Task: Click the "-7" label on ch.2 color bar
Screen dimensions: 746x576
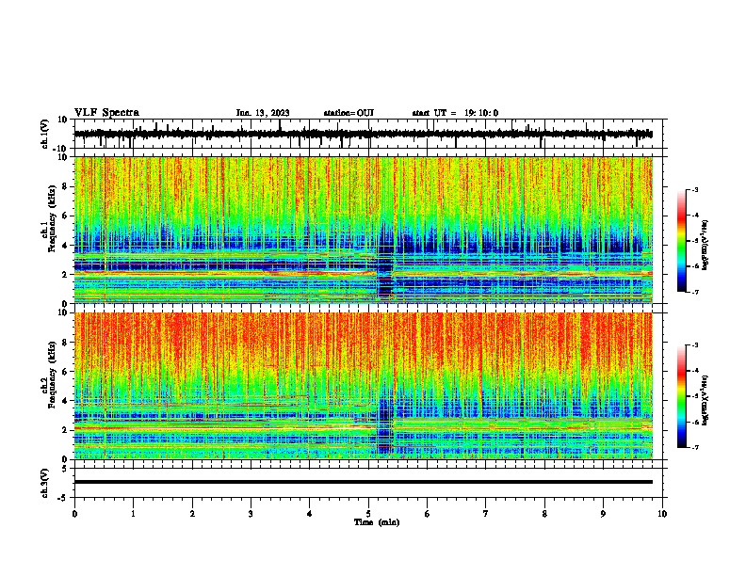Action: [695, 448]
